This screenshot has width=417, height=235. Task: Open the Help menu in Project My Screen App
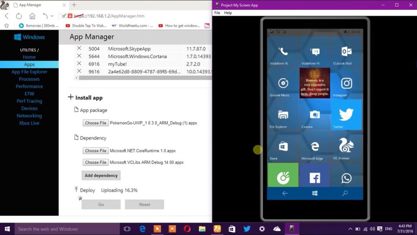pos(228,13)
